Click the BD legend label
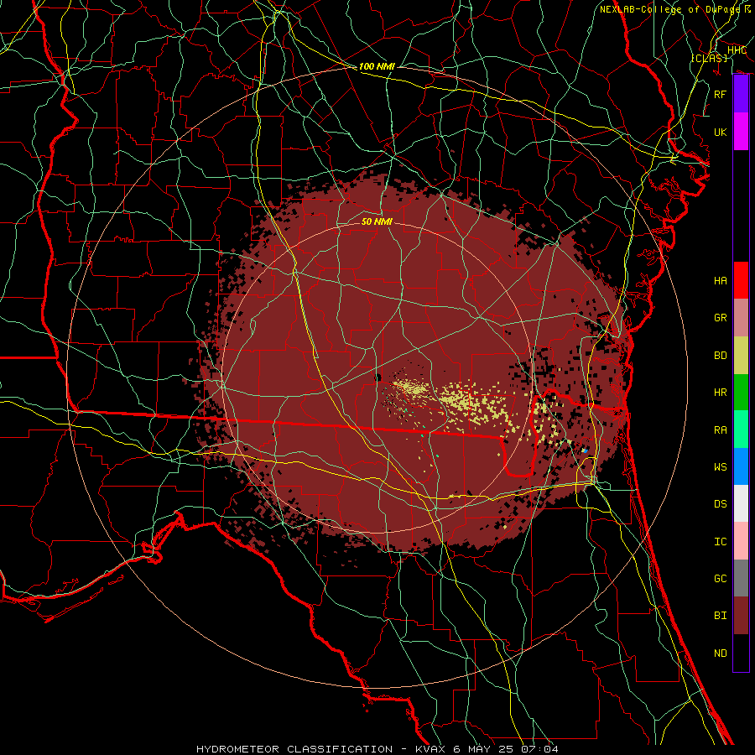Image resolution: width=755 pixels, height=755 pixels. pos(720,356)
